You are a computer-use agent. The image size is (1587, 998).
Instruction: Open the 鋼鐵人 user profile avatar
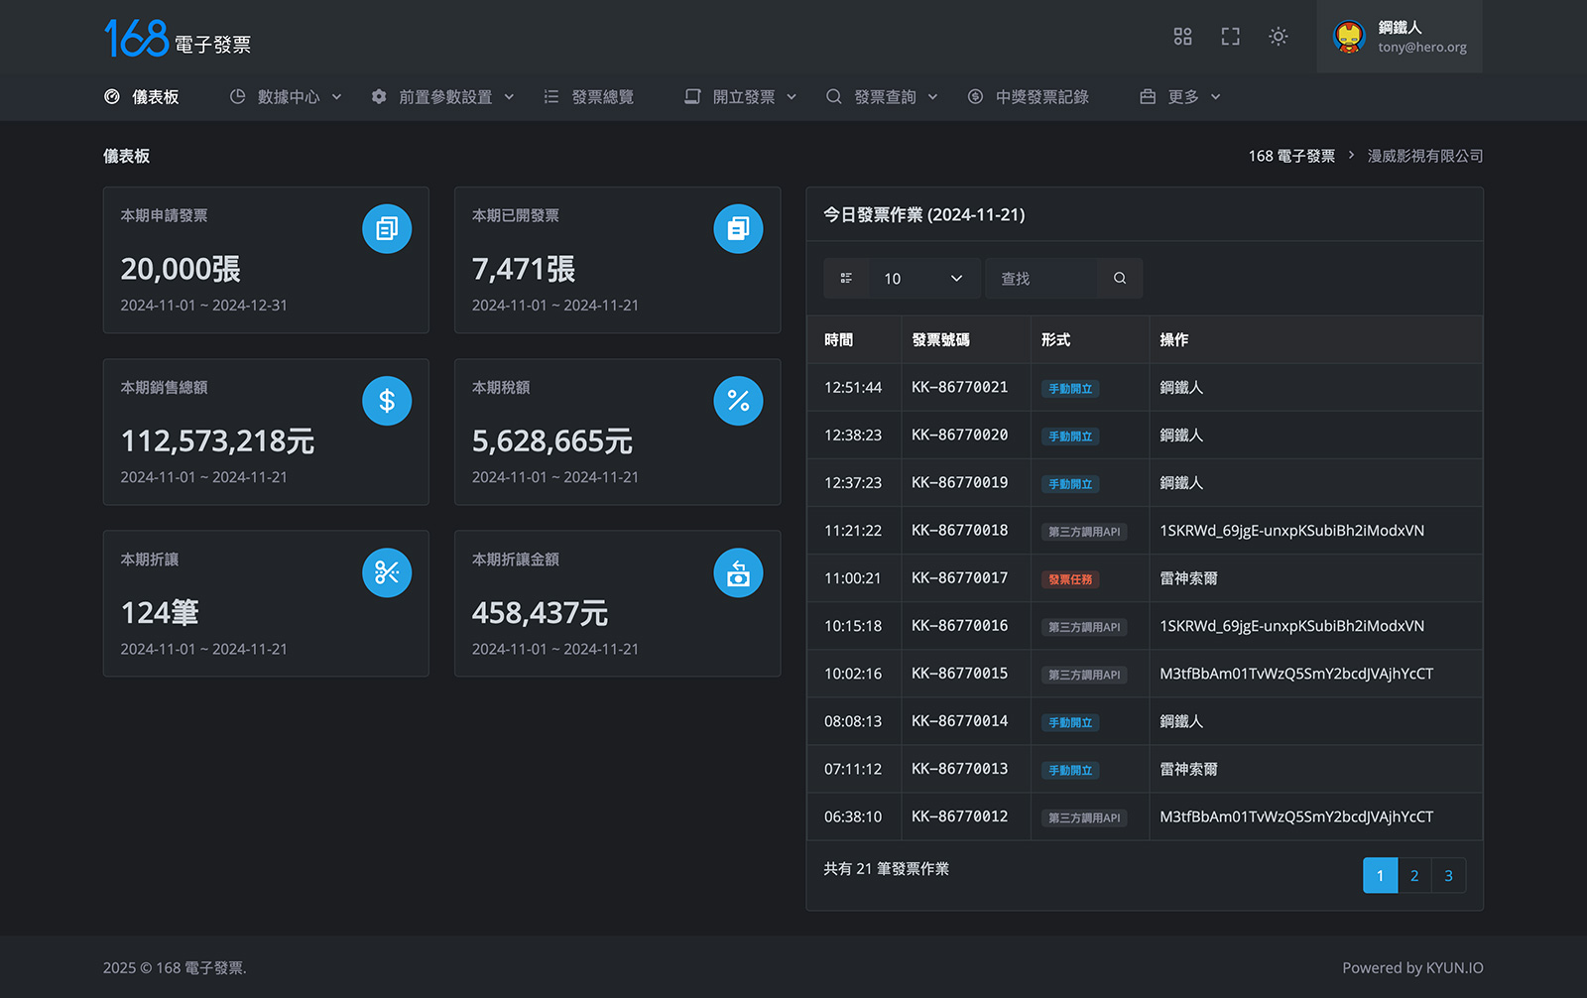coord(1349,37)
